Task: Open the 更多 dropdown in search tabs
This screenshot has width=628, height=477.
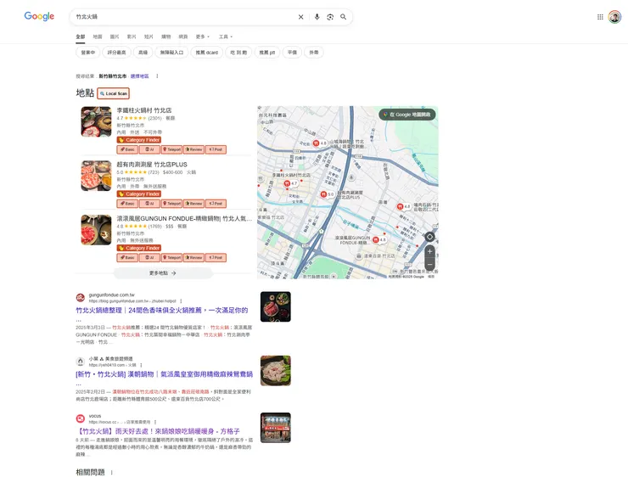Action: coord(202,36)
